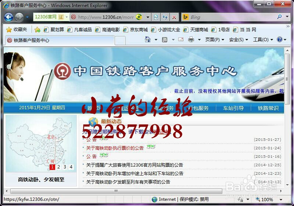Click the Print icon
This screenshot has height=206, width=294.
coord(191,39)
